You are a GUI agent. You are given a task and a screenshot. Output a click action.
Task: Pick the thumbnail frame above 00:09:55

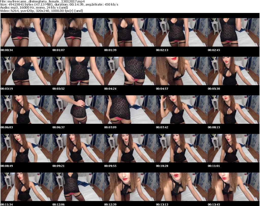130,148
